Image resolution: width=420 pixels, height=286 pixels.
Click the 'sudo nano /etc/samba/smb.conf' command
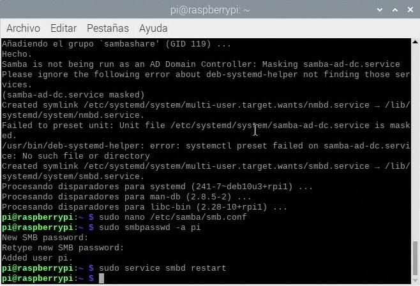(173, 217)
